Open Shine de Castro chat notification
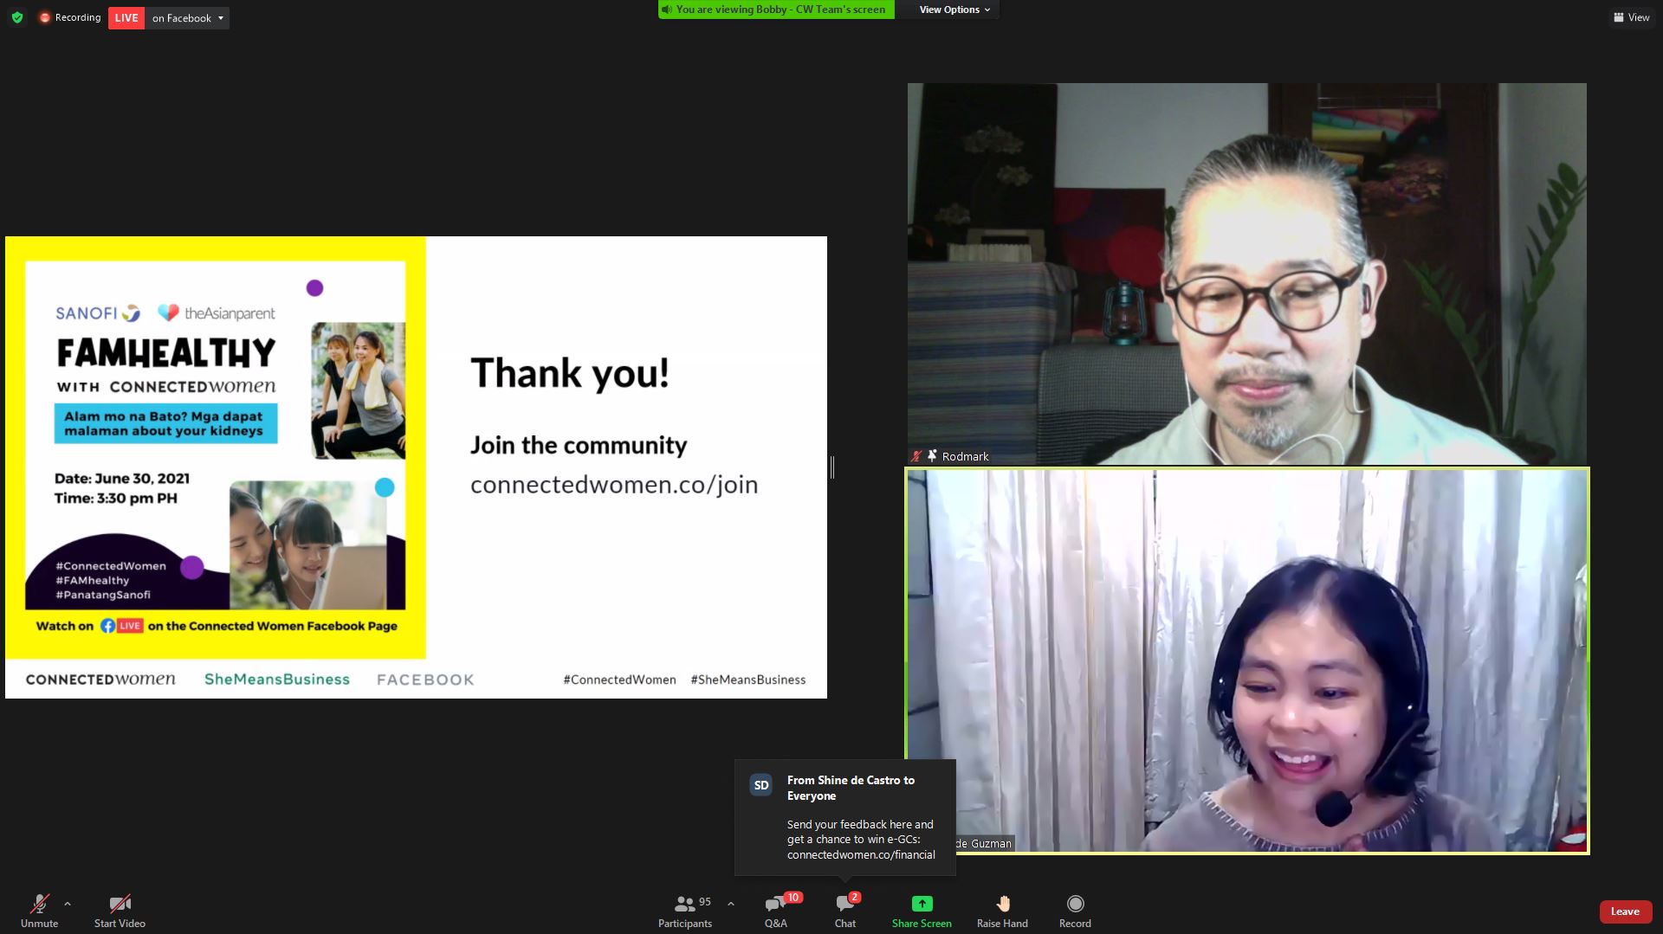Image resolution: width=1663 pixels, height=934 pixels. click(845, 817)
